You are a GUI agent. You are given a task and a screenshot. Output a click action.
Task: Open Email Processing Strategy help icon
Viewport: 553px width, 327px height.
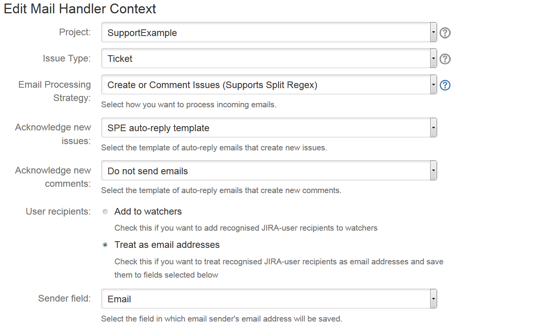click(445, 85)
